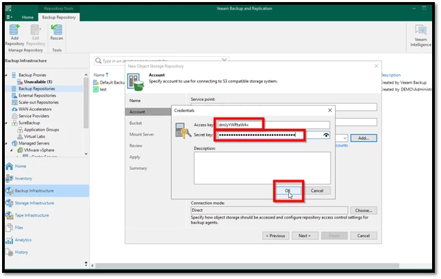
Task: Reveal the secret key with eye icon
Action: pos(326,135)
